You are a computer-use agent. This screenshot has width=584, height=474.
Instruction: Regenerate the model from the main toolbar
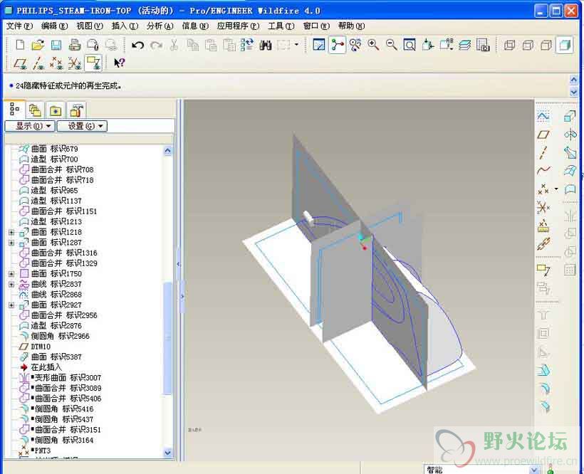click(247, 45)
